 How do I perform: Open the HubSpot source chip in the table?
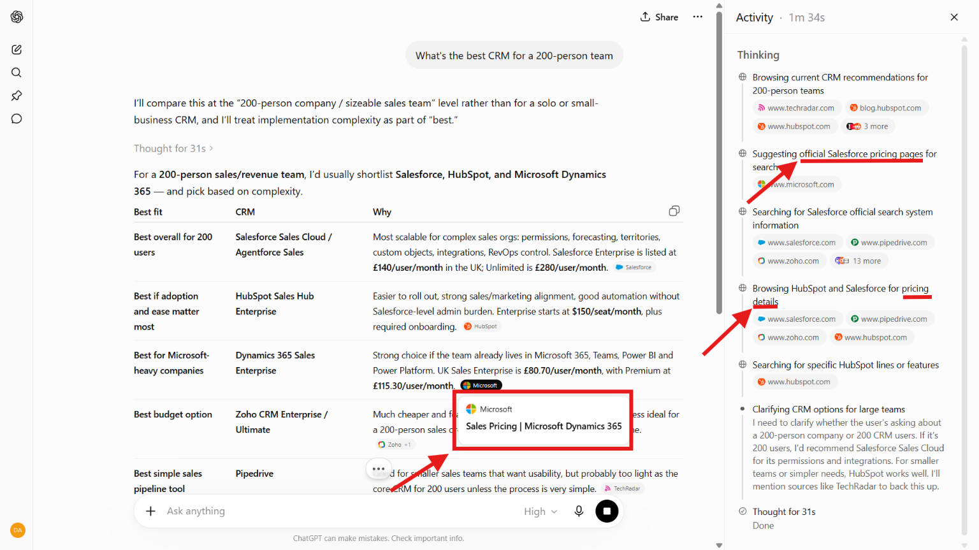click(481, 326)
